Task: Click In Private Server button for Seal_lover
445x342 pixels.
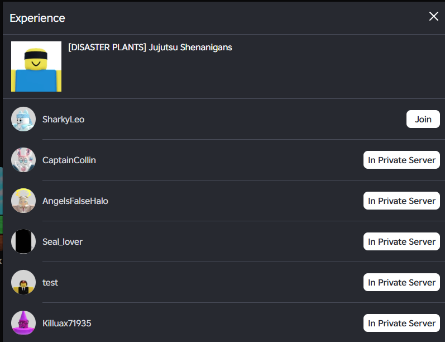Action: (401, 241)
